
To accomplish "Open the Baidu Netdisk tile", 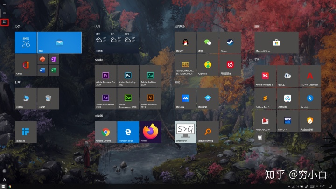I will pyautogui.click(x=287, y=98).
